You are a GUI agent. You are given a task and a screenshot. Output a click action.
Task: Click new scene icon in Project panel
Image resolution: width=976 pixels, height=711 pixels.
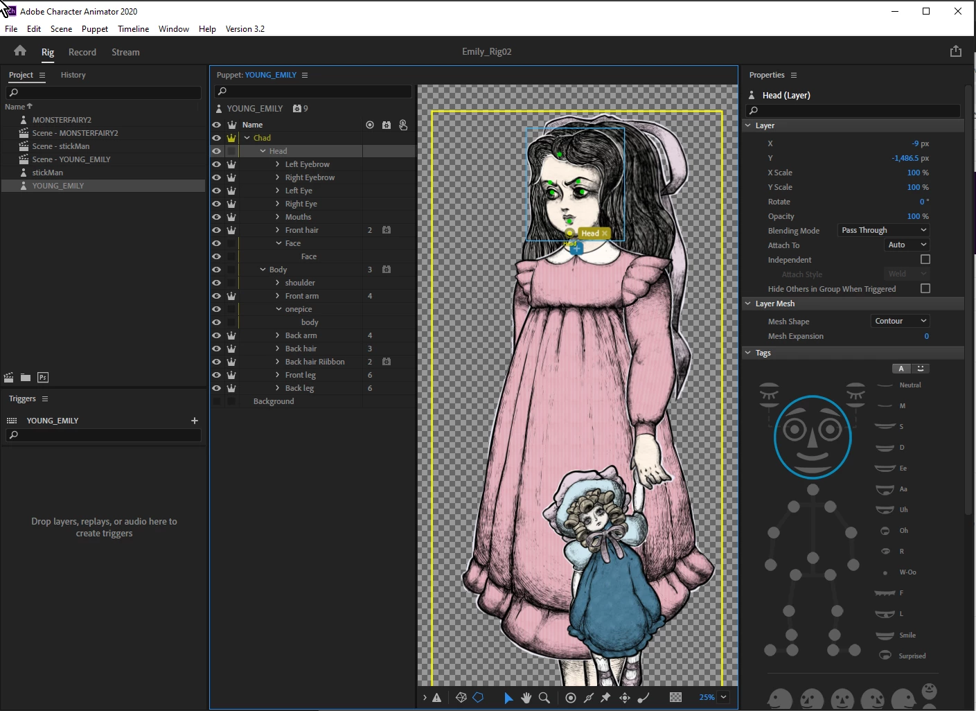9,378
